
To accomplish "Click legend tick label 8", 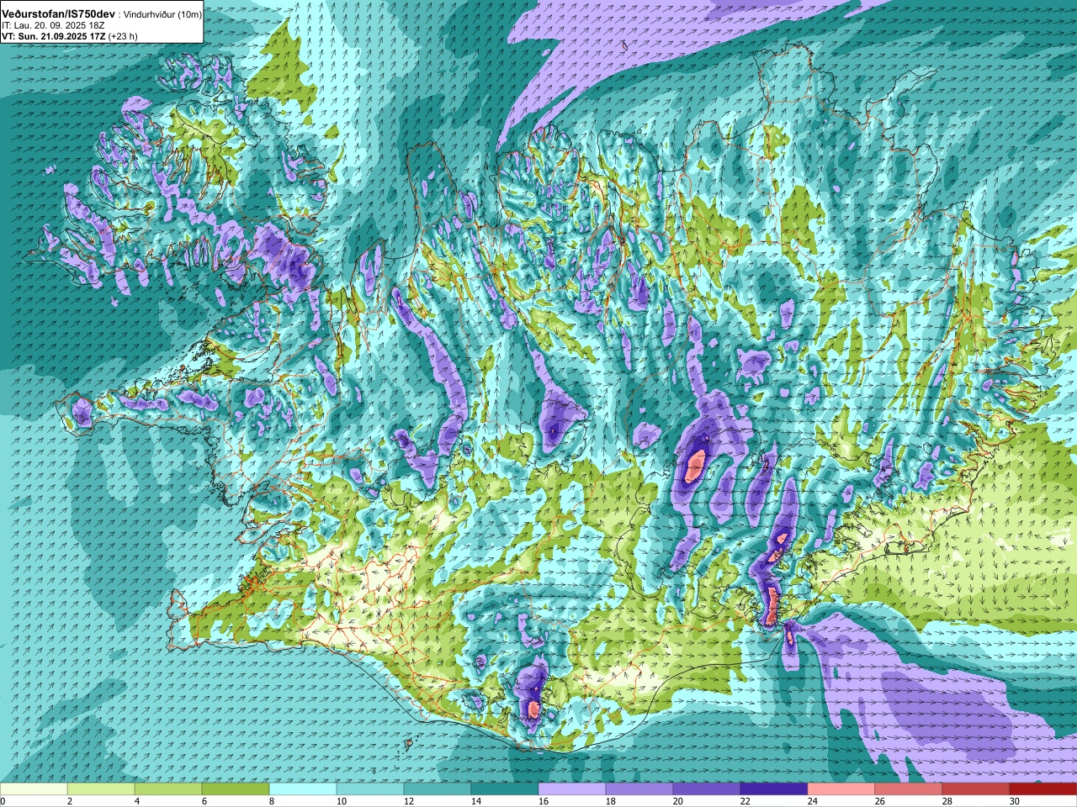I will tap(273, 801).
